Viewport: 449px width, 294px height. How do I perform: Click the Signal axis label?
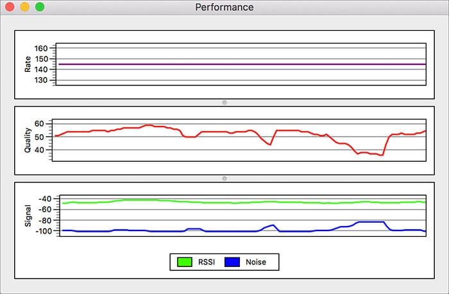(x=28, y=216)
